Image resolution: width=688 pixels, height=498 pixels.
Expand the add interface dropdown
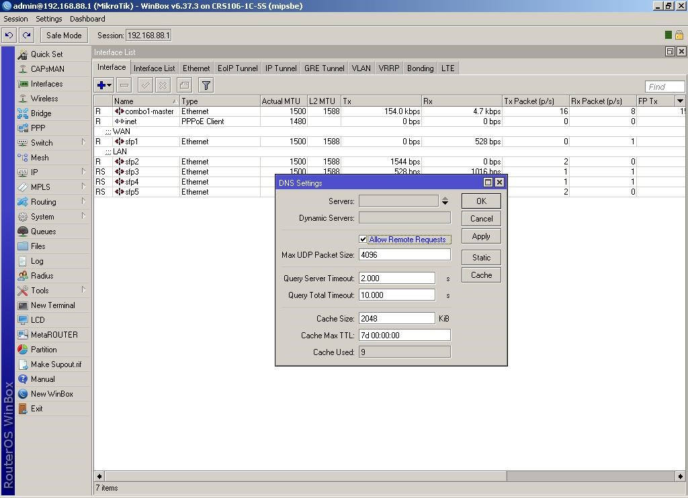point(109,85)
